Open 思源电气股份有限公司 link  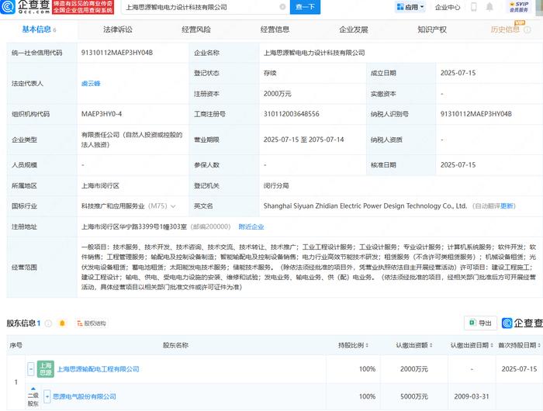pos(85,396)
